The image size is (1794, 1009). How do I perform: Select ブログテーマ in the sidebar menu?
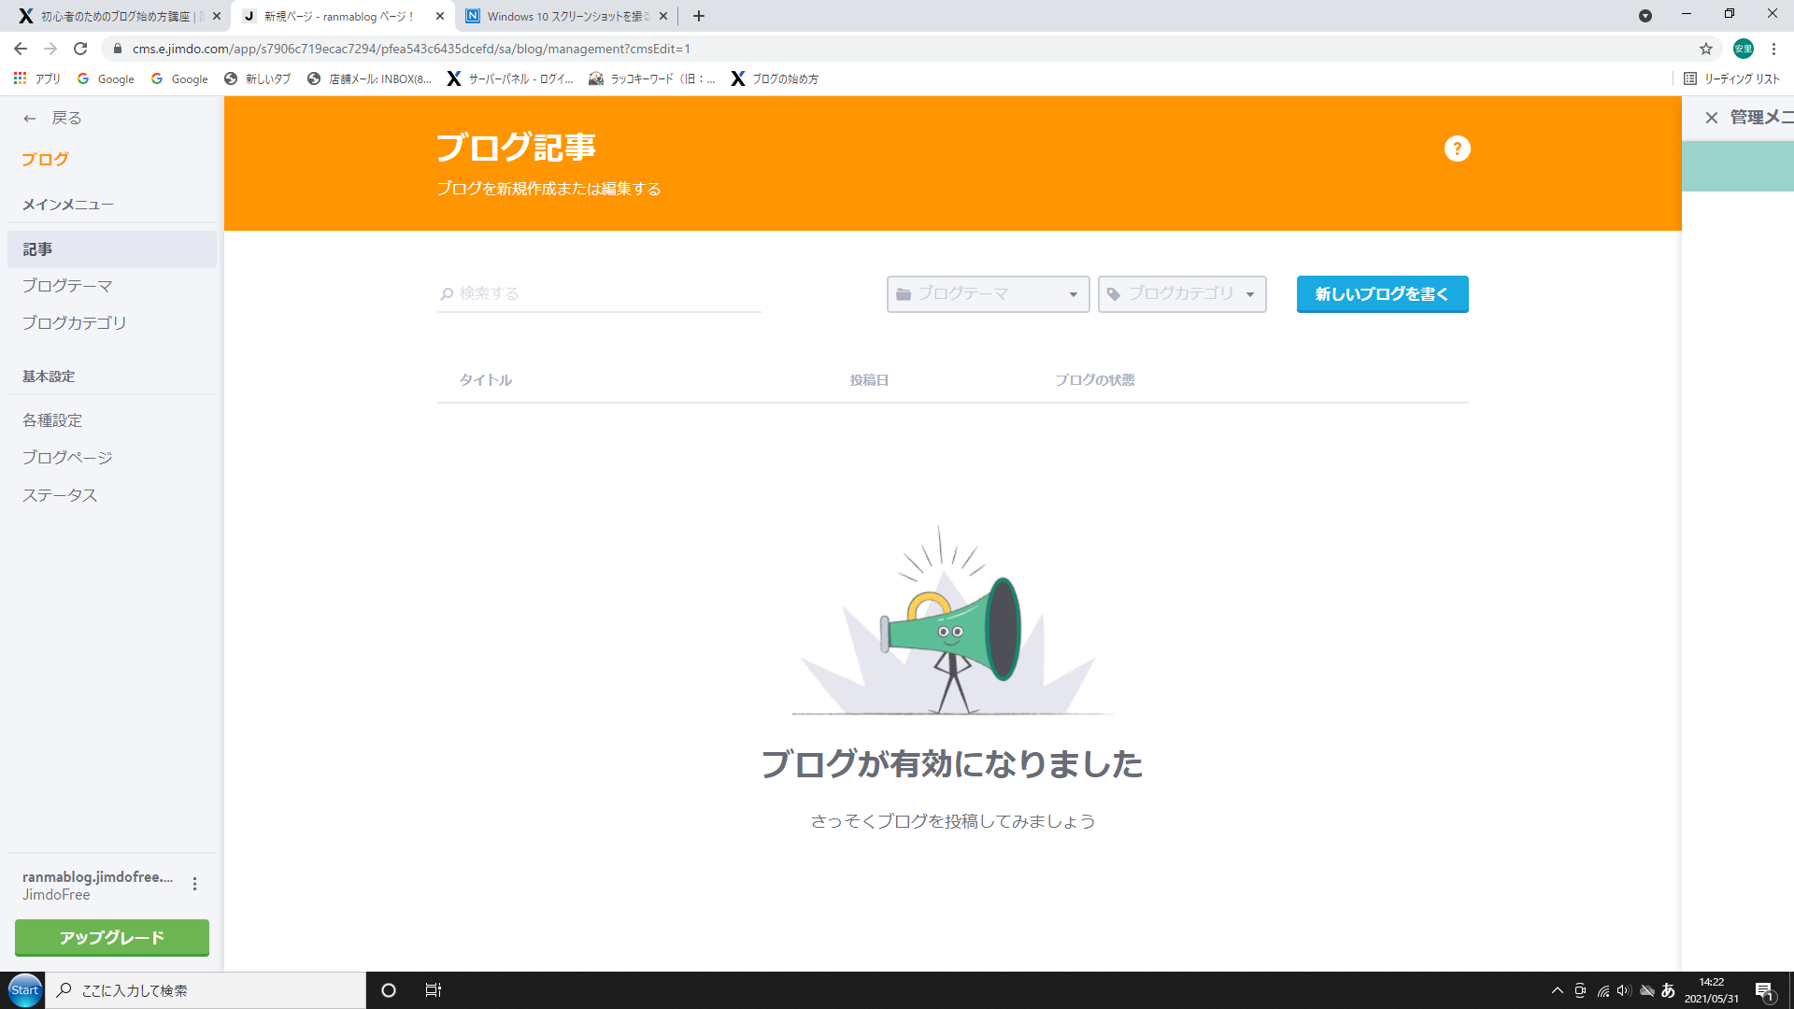click(67, 286)
